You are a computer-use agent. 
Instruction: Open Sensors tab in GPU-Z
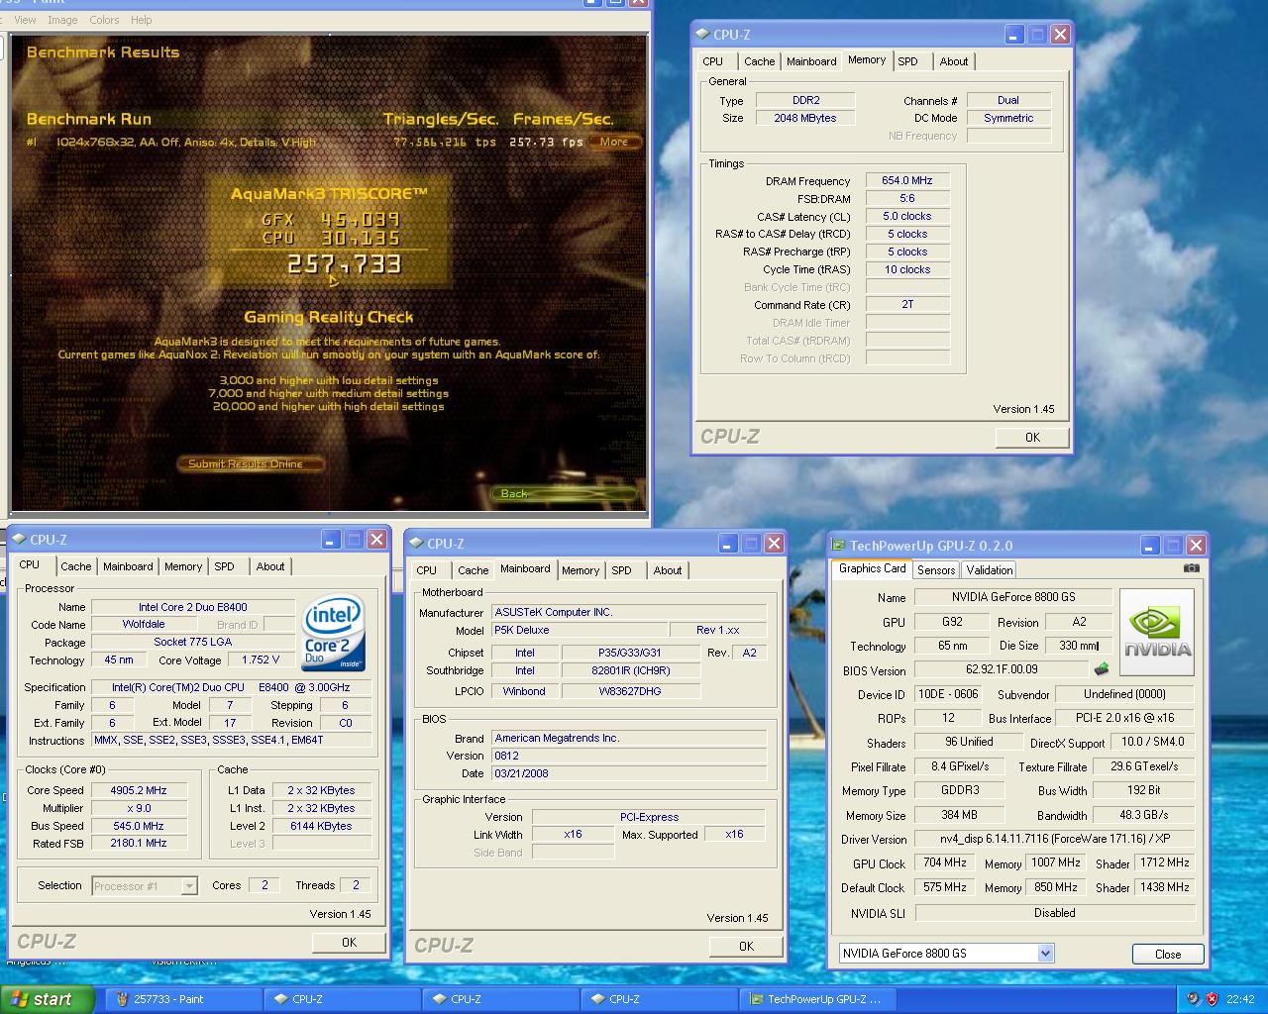[936, 570]
